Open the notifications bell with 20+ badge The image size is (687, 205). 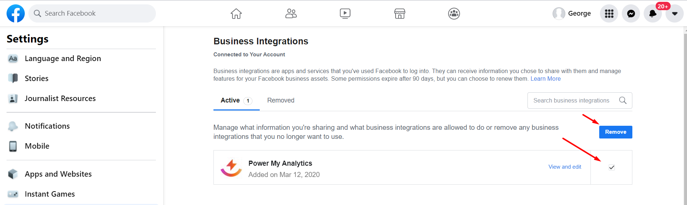653,13
